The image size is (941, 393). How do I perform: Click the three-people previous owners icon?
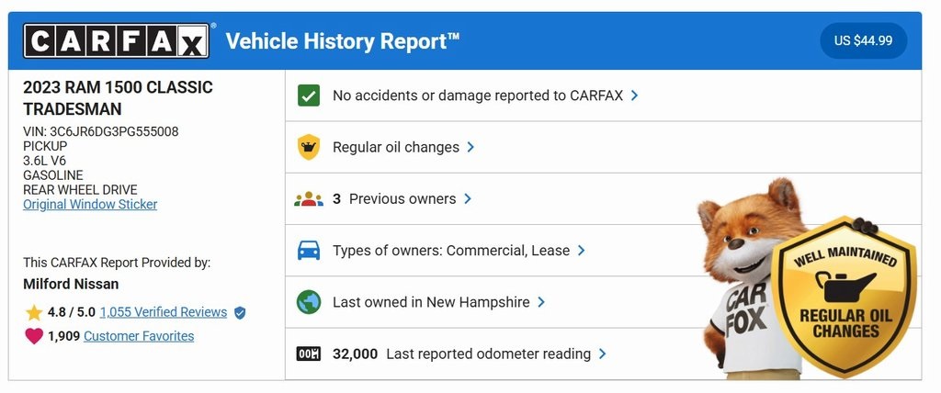pyautogui.click(x=309, y=198)
